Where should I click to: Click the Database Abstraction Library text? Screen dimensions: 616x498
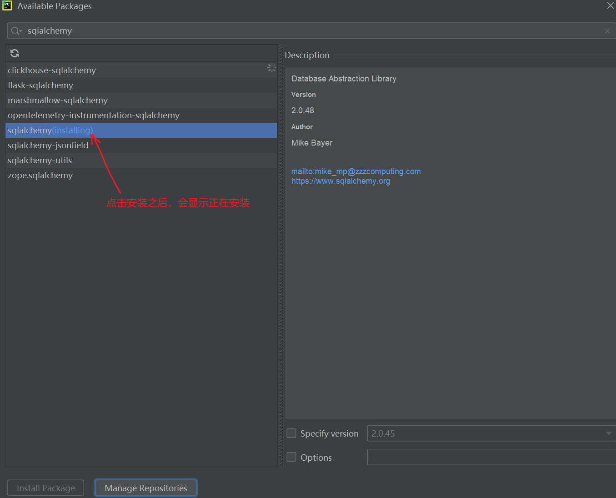click(x=344, y=79)
